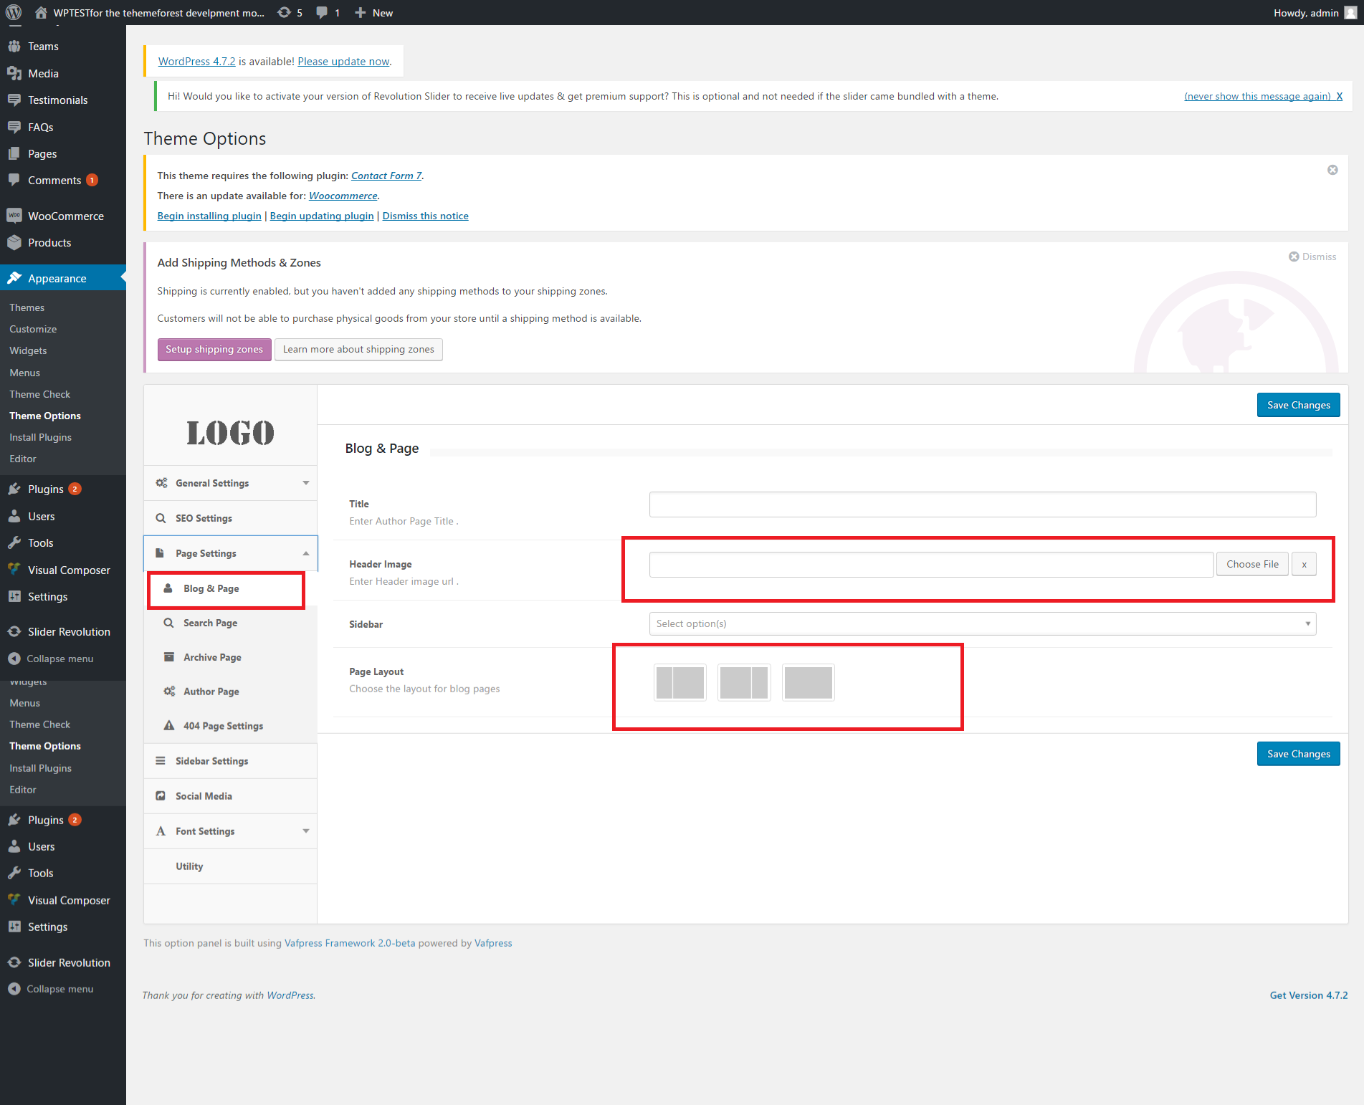Open the Social Media settings tab
Screen dimensions: 1364x1105
[x=204, y=796]
